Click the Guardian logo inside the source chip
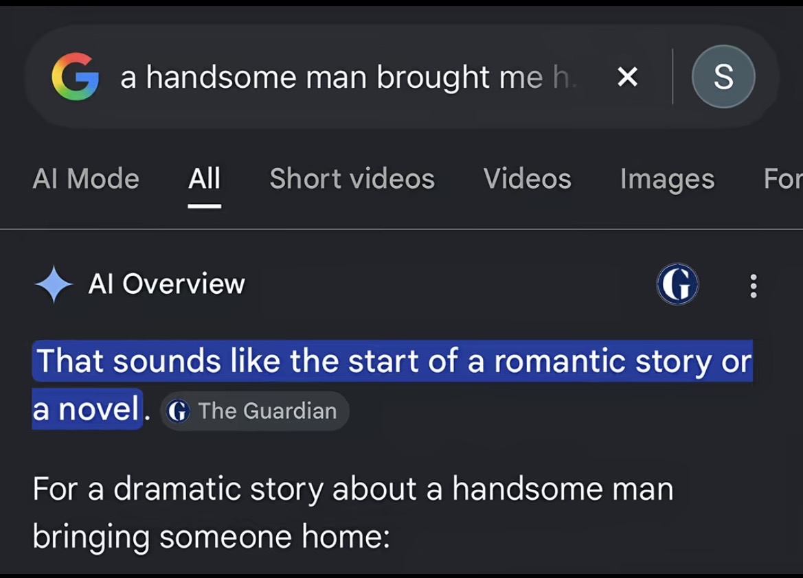The height and width of the screenshot is (578, 803). (x=178, y=411)
